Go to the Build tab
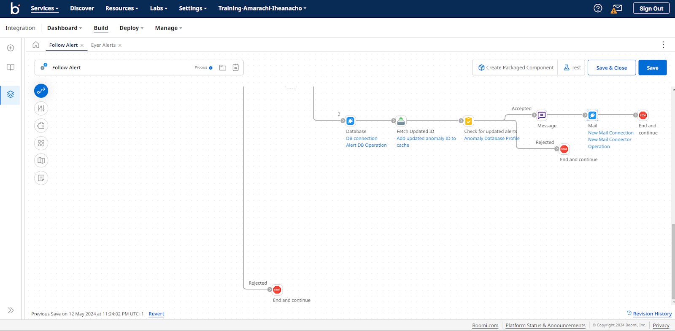 point(101,28)
